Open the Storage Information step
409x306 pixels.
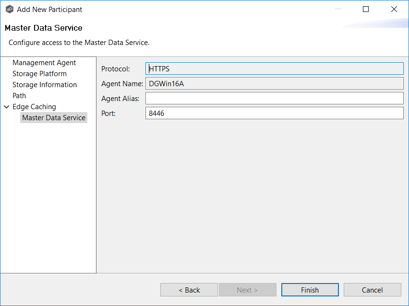click(45, 85)
